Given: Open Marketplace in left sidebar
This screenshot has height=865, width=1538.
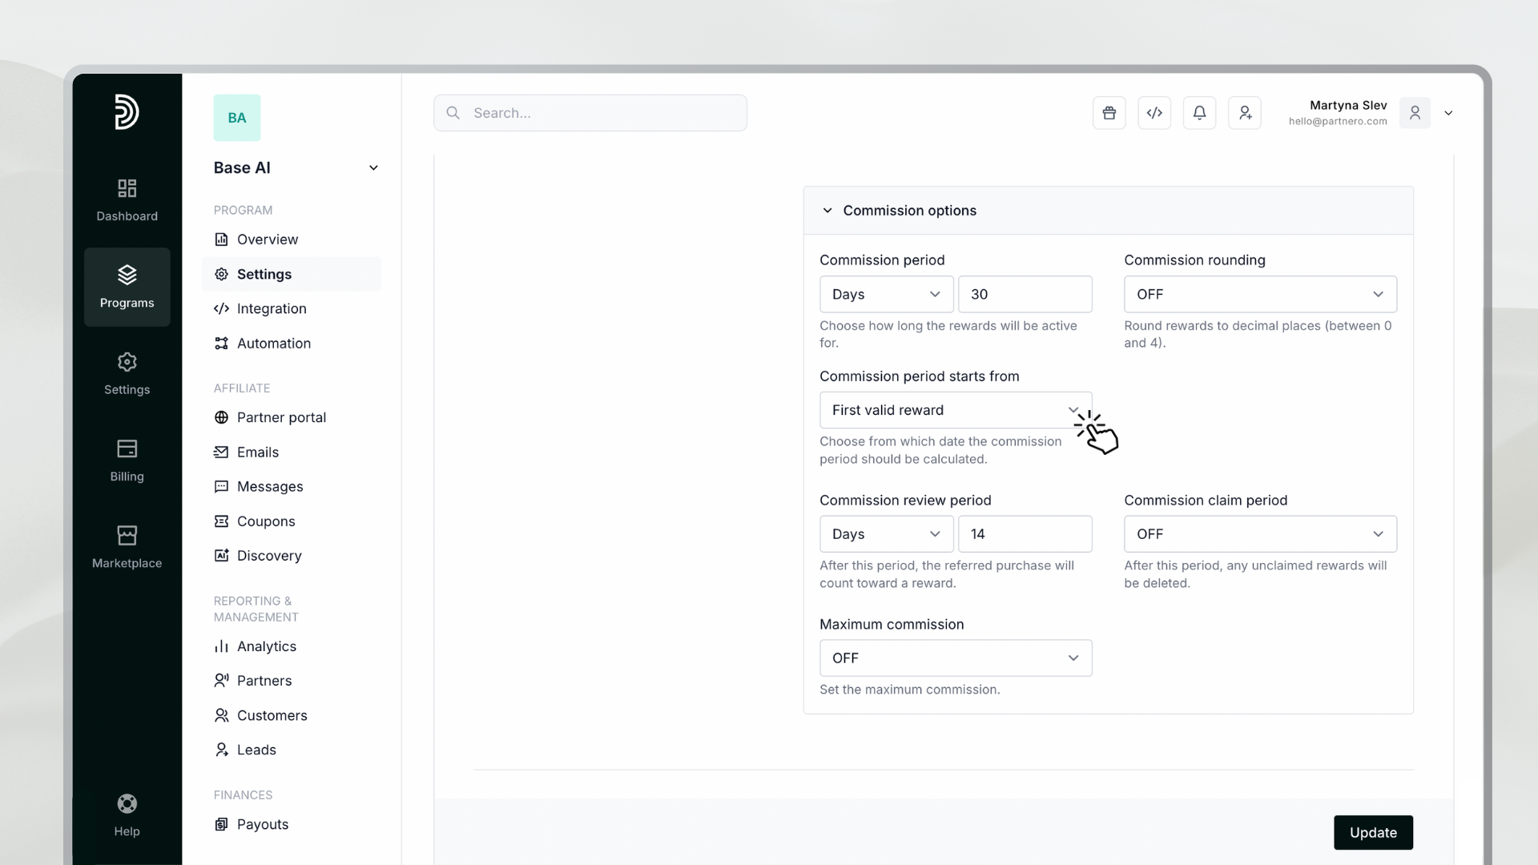Looking at the screenshot, I should [x=127, y=546].
